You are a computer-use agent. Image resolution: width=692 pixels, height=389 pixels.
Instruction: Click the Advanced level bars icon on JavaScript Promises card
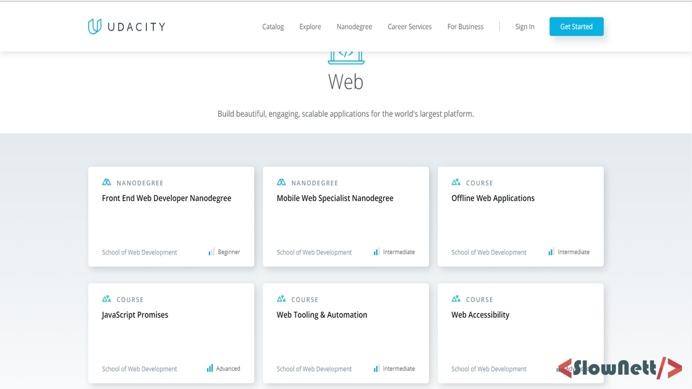210,368
